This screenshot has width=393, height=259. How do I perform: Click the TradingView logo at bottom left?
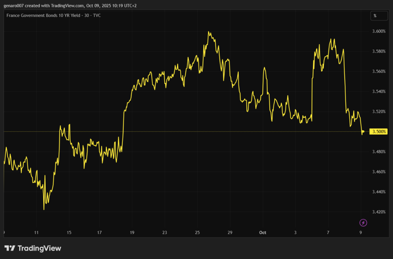pos(33,248)
